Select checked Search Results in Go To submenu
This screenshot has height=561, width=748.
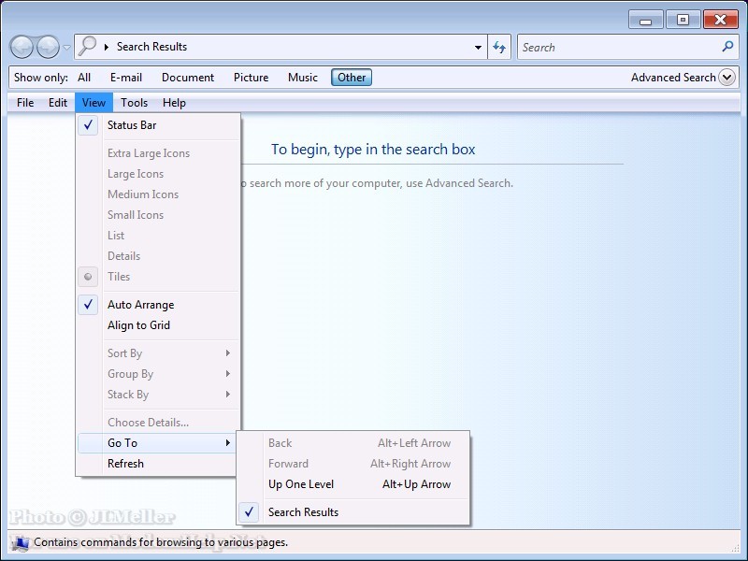point(303,512)
